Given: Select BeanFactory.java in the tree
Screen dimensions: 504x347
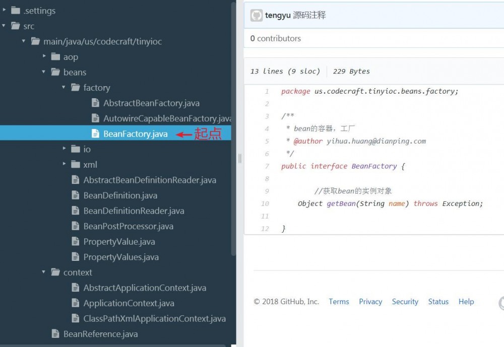Looking at the screenshot, I should tap(135, 133).
